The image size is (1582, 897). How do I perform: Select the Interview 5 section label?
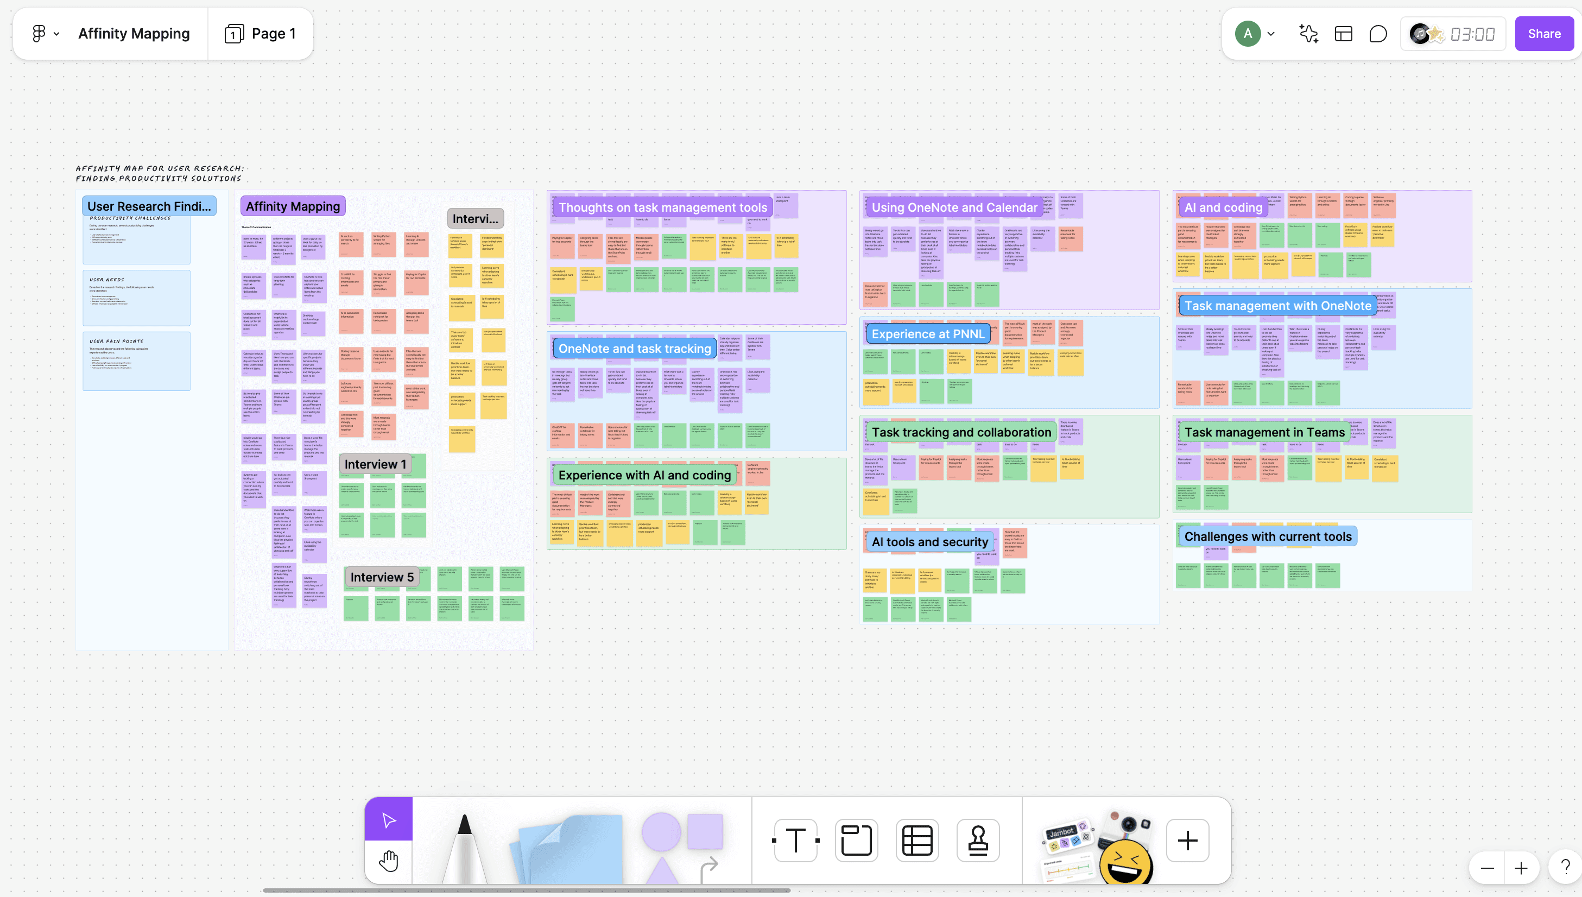click(382, 577)
